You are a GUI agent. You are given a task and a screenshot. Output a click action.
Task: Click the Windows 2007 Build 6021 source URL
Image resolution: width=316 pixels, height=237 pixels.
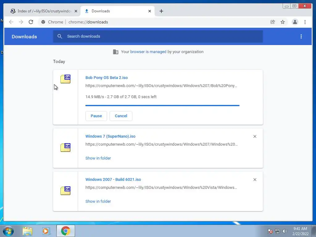point(161,187)
